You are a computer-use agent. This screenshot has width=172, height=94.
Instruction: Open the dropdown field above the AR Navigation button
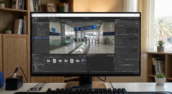pos(132,59)
